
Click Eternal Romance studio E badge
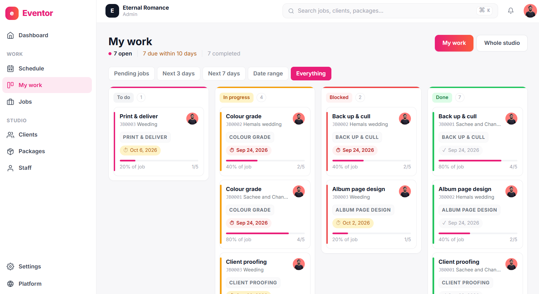tap(112, 11)
